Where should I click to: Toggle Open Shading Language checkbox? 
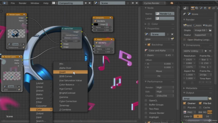point(185,40)
